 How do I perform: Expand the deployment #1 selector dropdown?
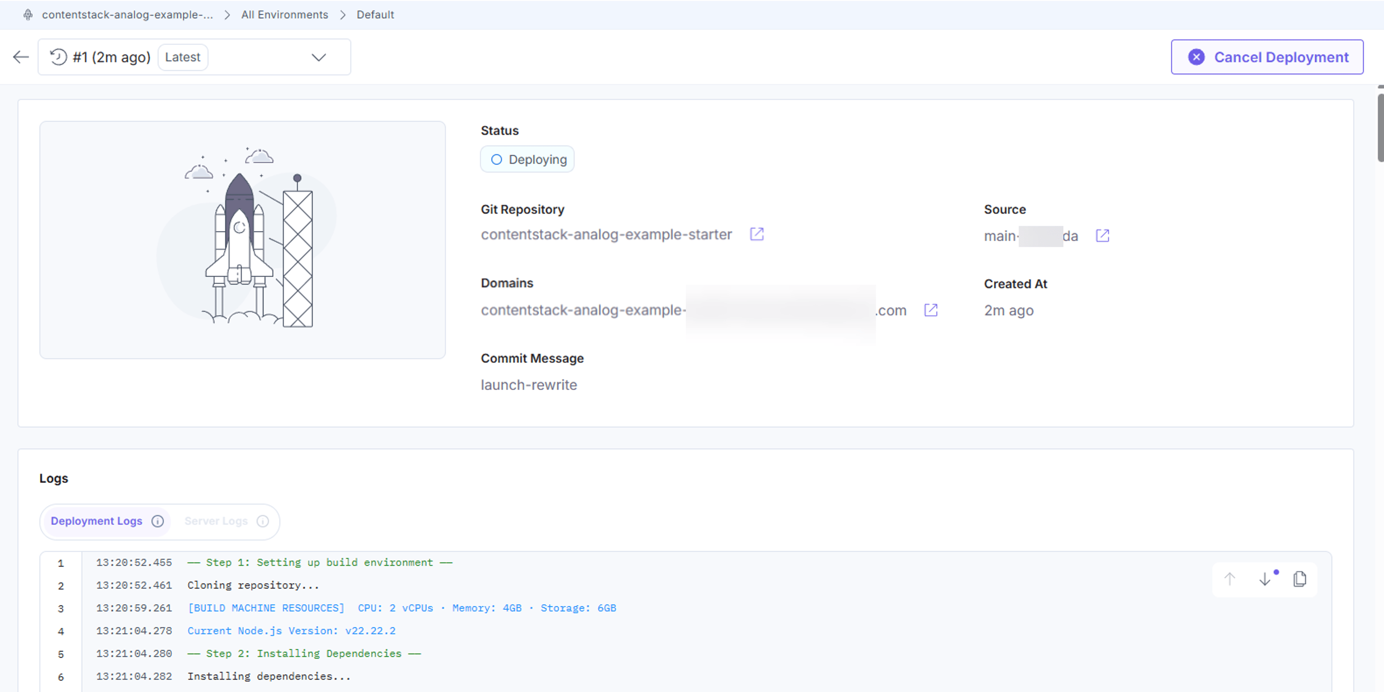pos(194,57)
